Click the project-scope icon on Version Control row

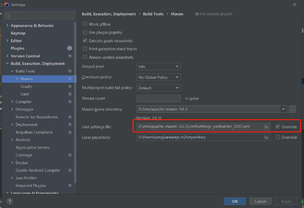tap(70, 56)
